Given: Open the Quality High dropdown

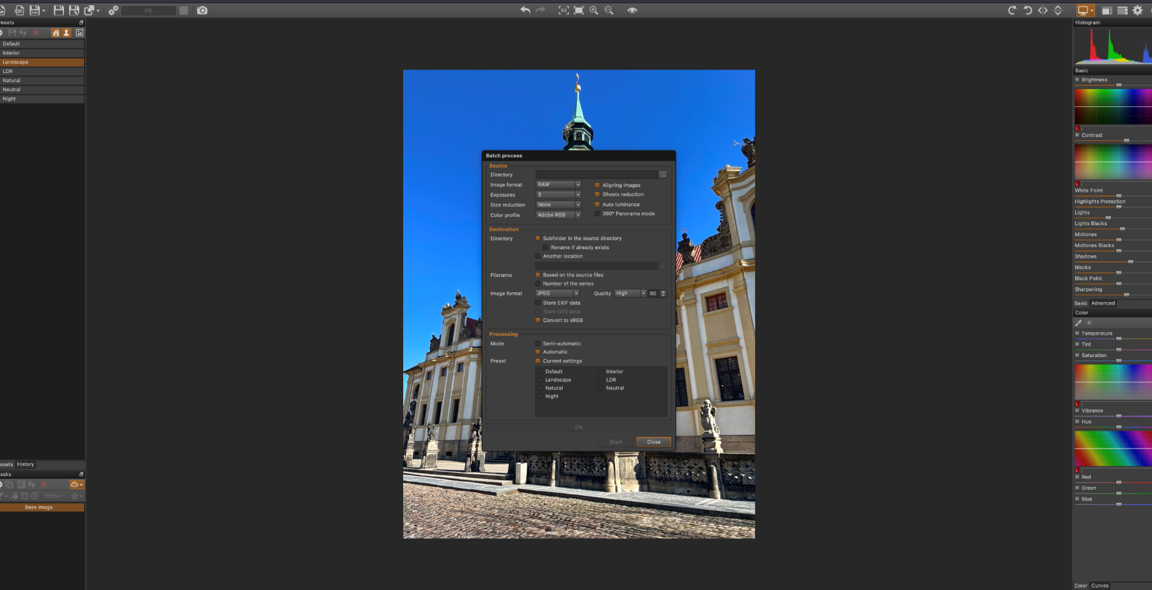Looking at the screenshot, I should pos(629,294).
